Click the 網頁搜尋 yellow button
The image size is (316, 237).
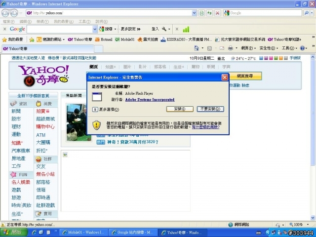[245, 76]
